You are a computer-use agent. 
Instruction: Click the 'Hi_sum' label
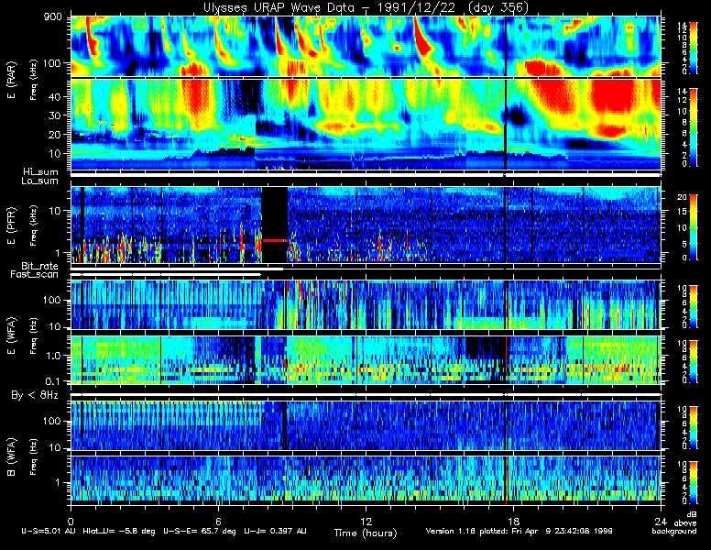[x=41, y=171]
